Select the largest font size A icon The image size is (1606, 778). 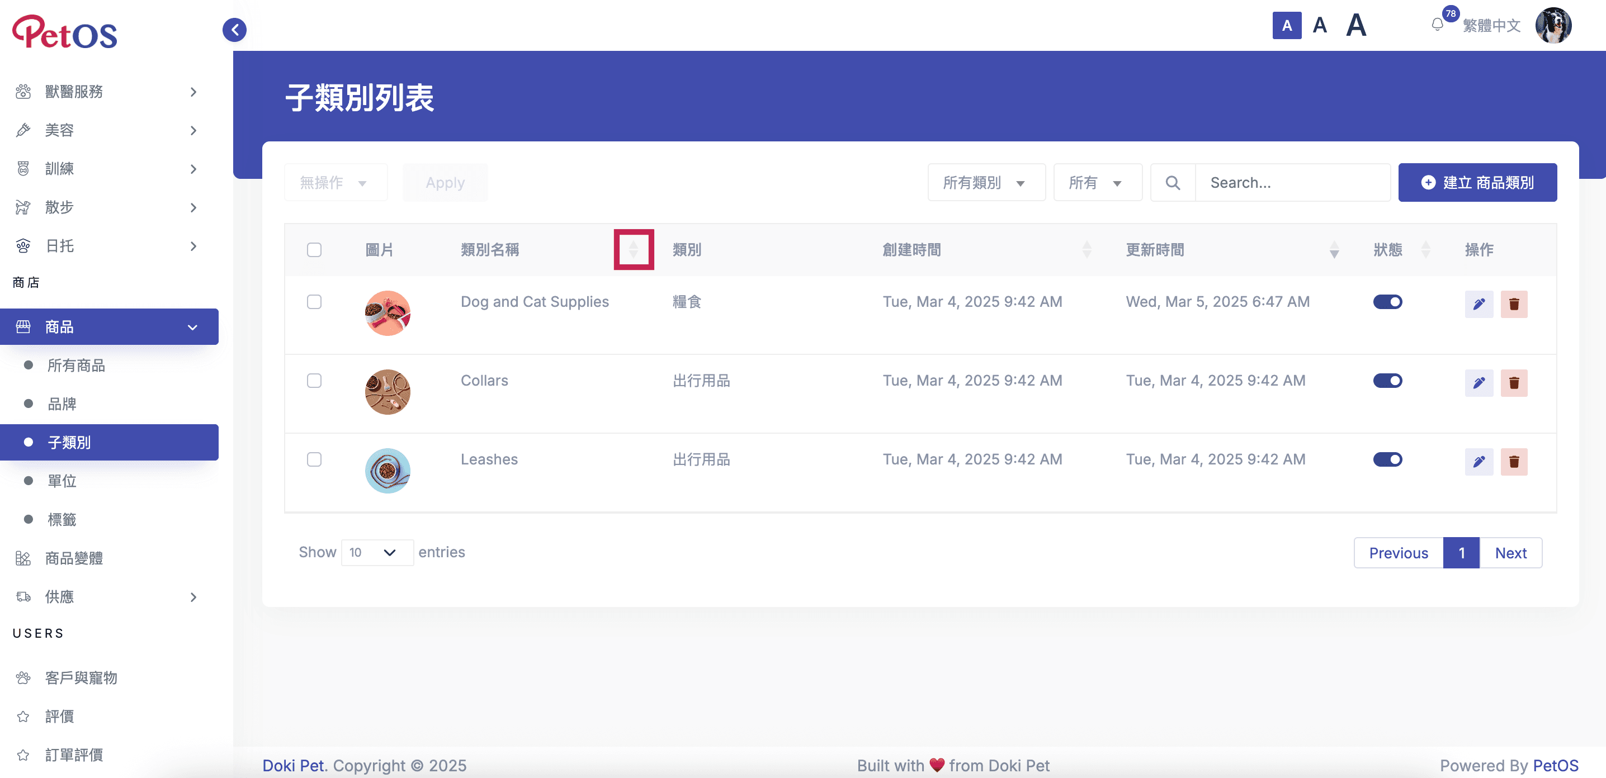coord(1355,26)
